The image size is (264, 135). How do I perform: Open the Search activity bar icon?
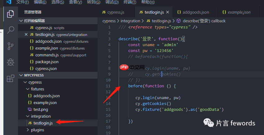tap(11, 30)
